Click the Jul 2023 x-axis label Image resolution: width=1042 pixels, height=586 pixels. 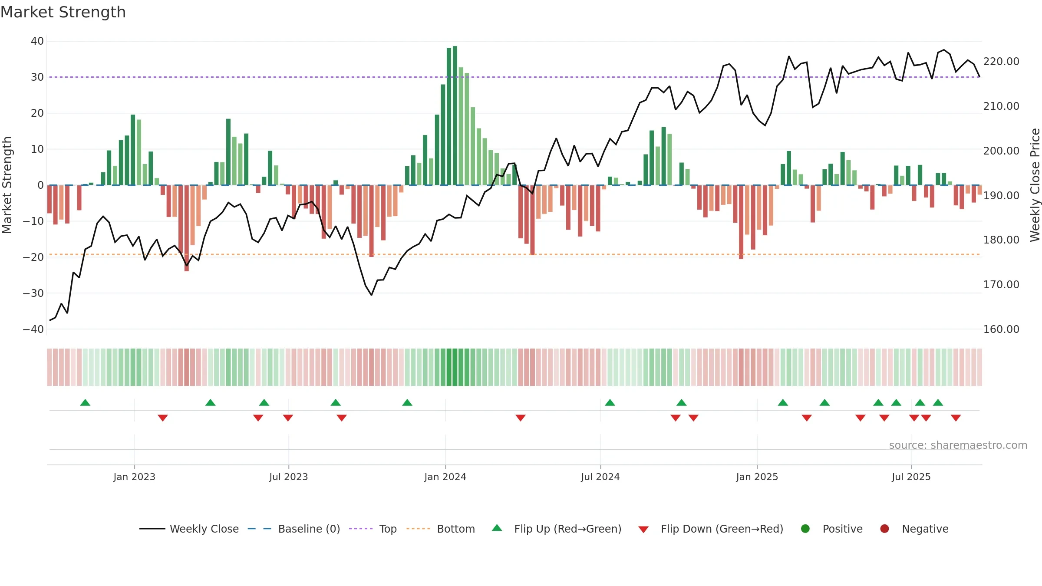coord(288,477)
